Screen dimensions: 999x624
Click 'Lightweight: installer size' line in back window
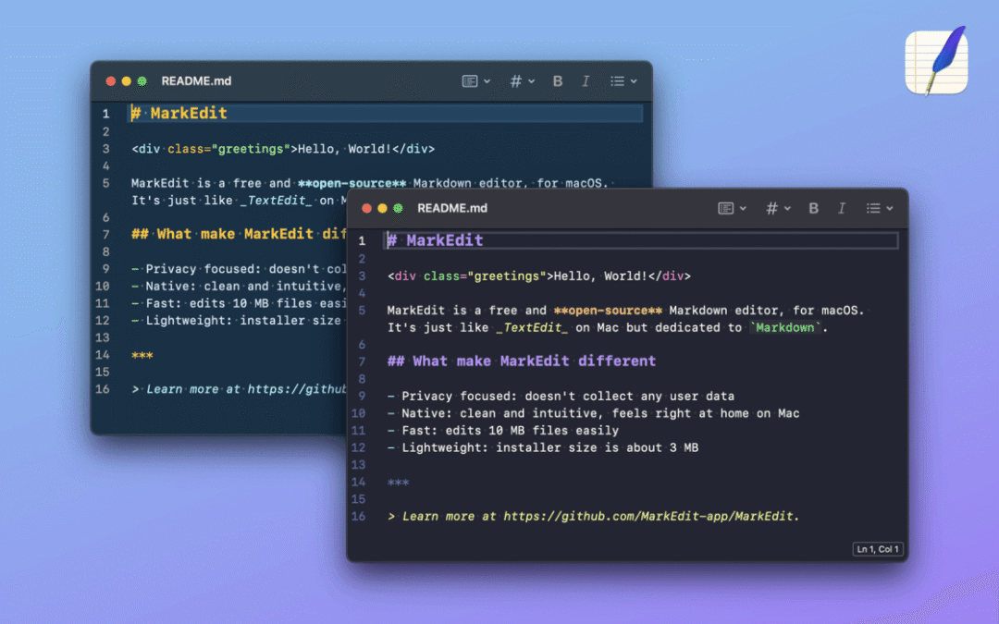click(236, 320)
